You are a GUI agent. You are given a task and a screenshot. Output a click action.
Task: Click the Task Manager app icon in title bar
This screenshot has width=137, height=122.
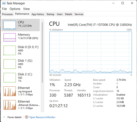point(4,3)
